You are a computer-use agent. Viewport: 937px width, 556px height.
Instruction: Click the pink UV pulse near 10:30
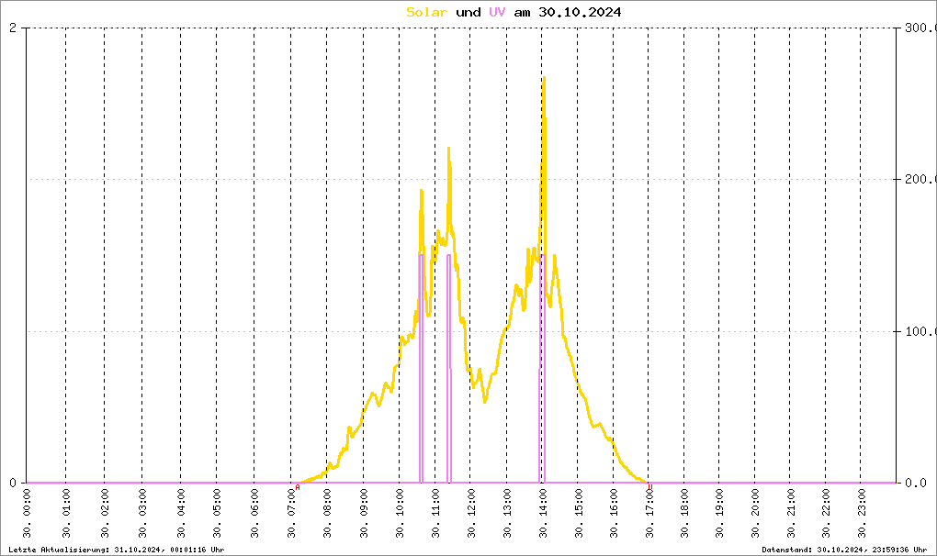click(x=422, y=369)
